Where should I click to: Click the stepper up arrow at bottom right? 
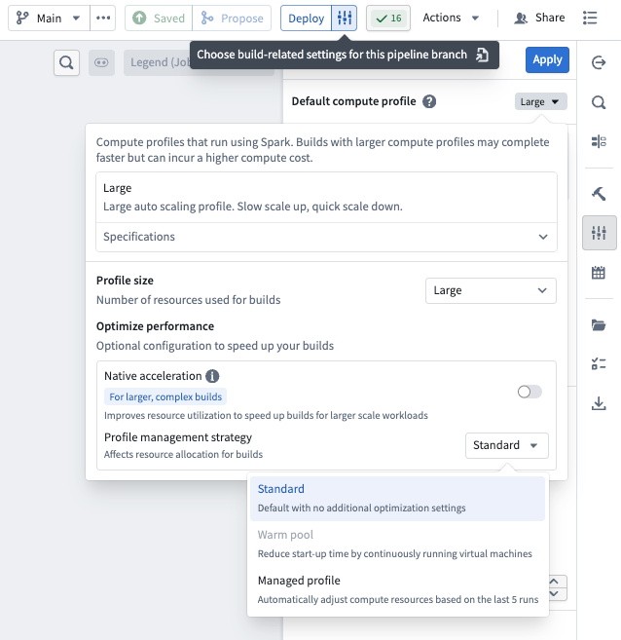coord(554,582)
